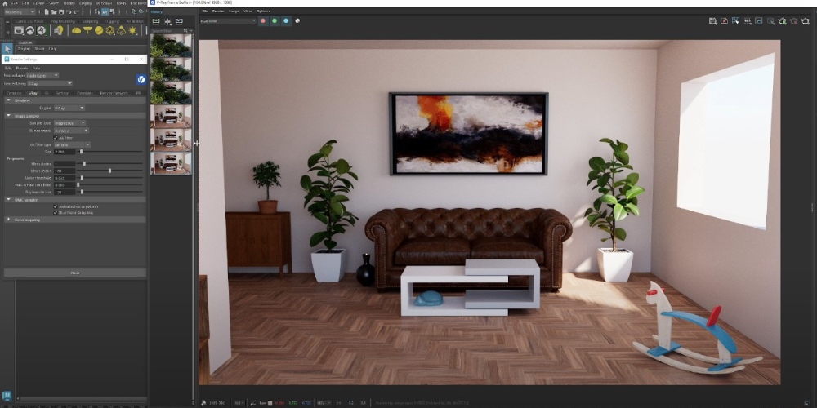Adjust the AA filter Size slider
Screen dimensions: 817x408
point(81,152)
